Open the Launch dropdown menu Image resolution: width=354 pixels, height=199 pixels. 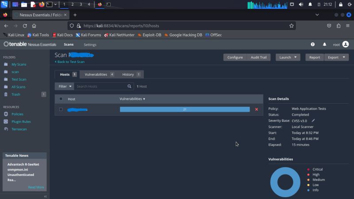point(288,57)
